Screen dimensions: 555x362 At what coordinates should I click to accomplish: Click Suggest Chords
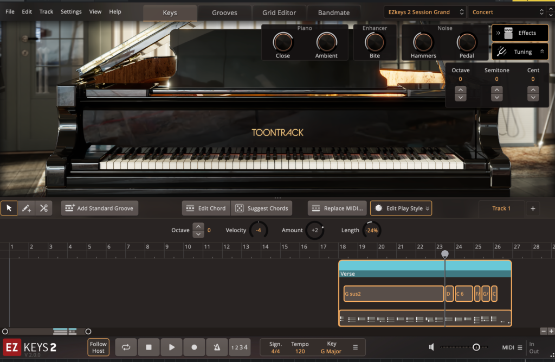click(x=262, y=208)
